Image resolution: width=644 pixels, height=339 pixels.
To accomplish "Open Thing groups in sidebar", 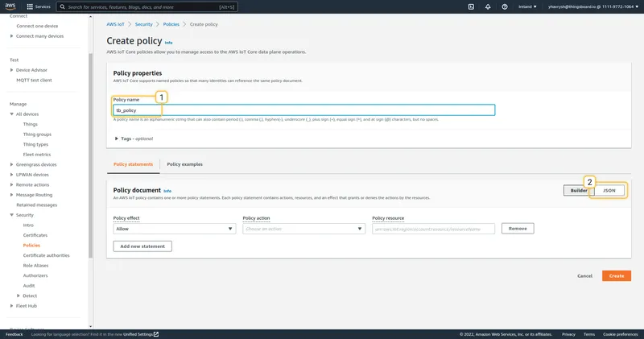I will tap(37, 134).
